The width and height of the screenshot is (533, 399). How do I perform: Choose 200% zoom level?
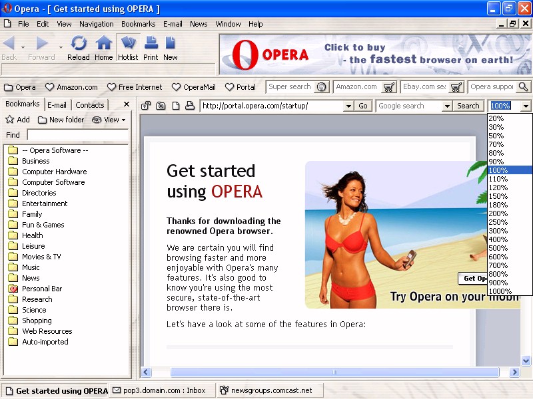pos(510,213)
